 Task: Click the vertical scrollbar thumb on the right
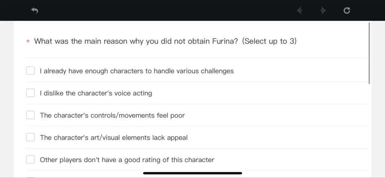(369, 53)
